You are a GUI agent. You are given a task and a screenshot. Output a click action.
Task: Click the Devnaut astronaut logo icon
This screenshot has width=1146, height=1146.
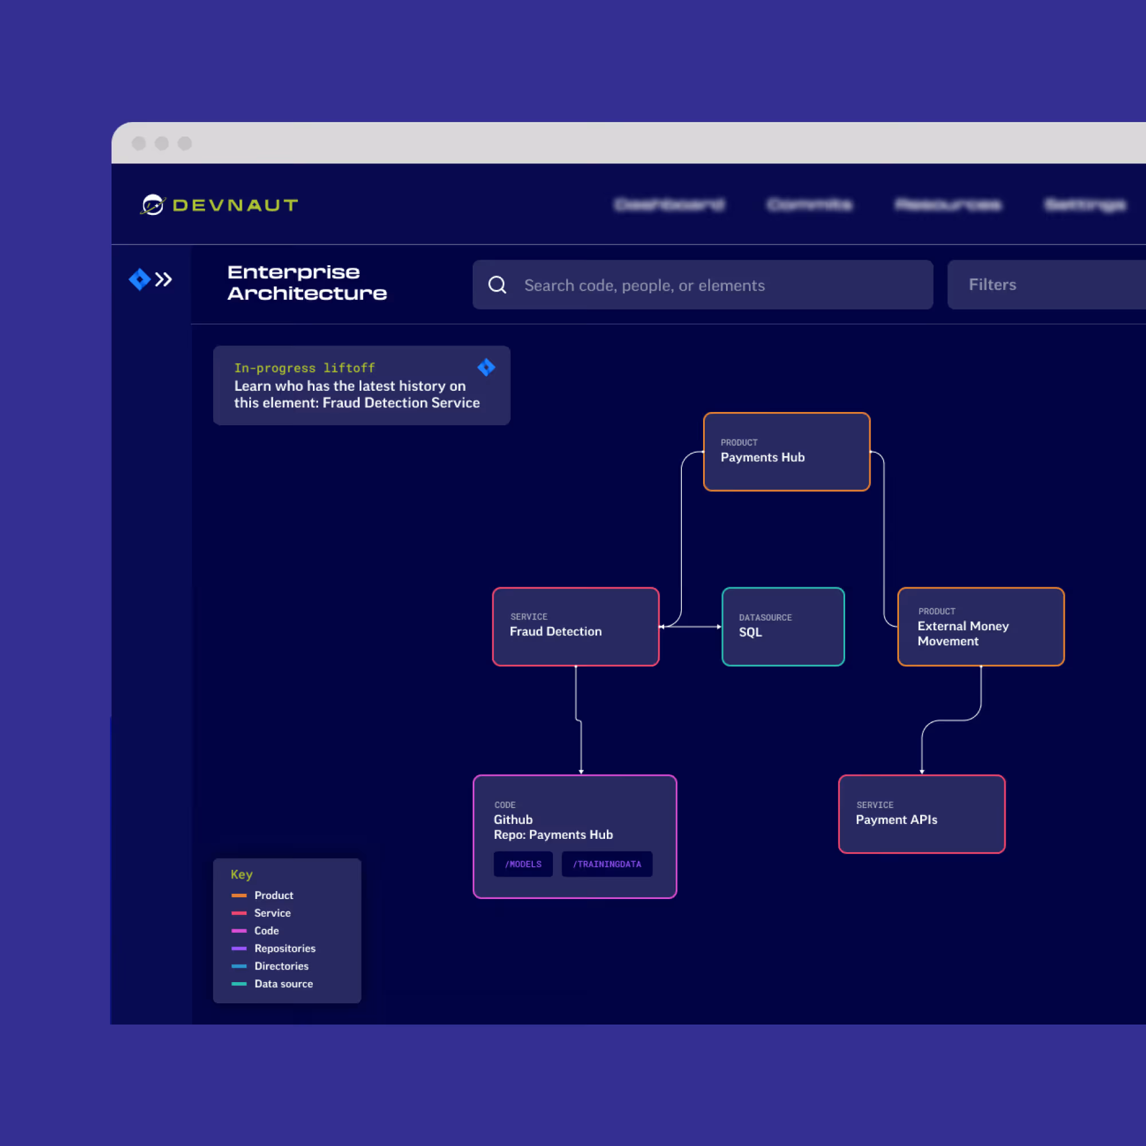click(x=153, y=205)
